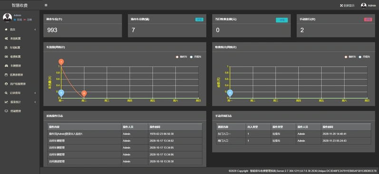Click the 优惠券管理 calendar icon
The image size is (379, 174).
tap(6, 75)
